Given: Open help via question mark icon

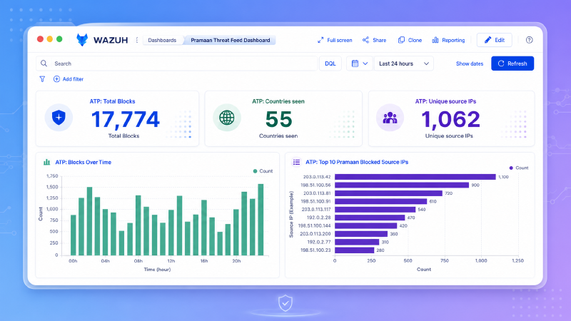Looking at the screenshot, I should pos(529,40).
